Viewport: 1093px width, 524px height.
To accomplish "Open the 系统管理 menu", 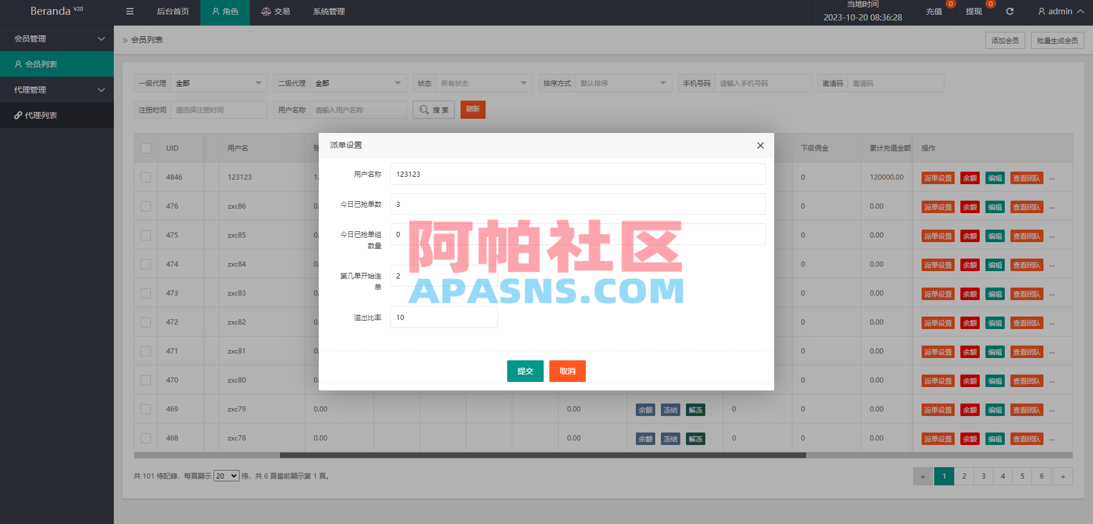I will (x=328, y=11).
